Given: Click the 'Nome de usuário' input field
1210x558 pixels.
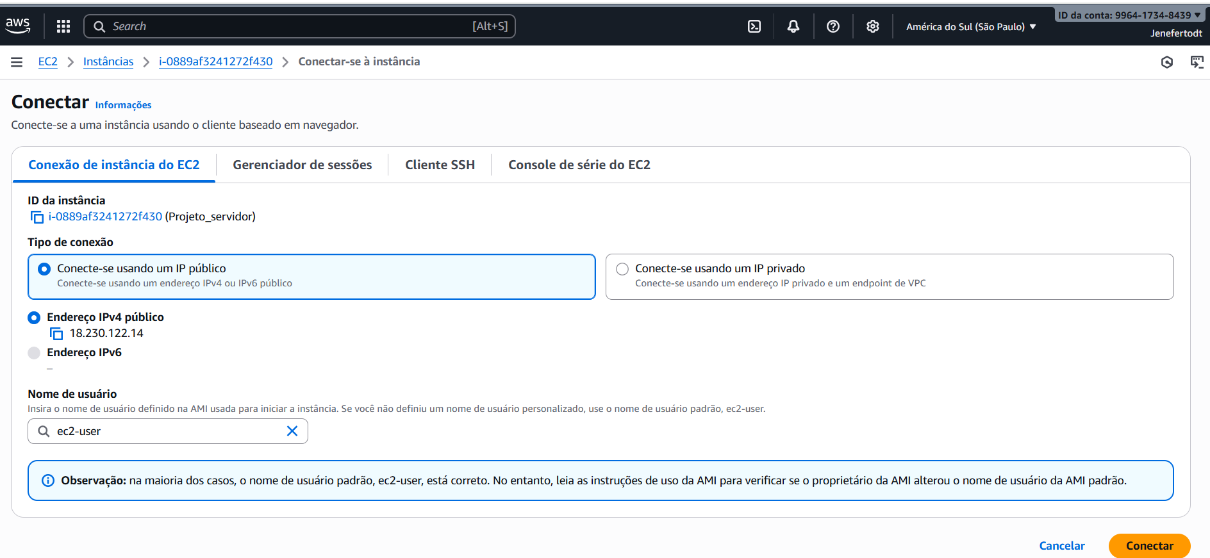Looking at the screenshot, I should (x=168, y=431).
